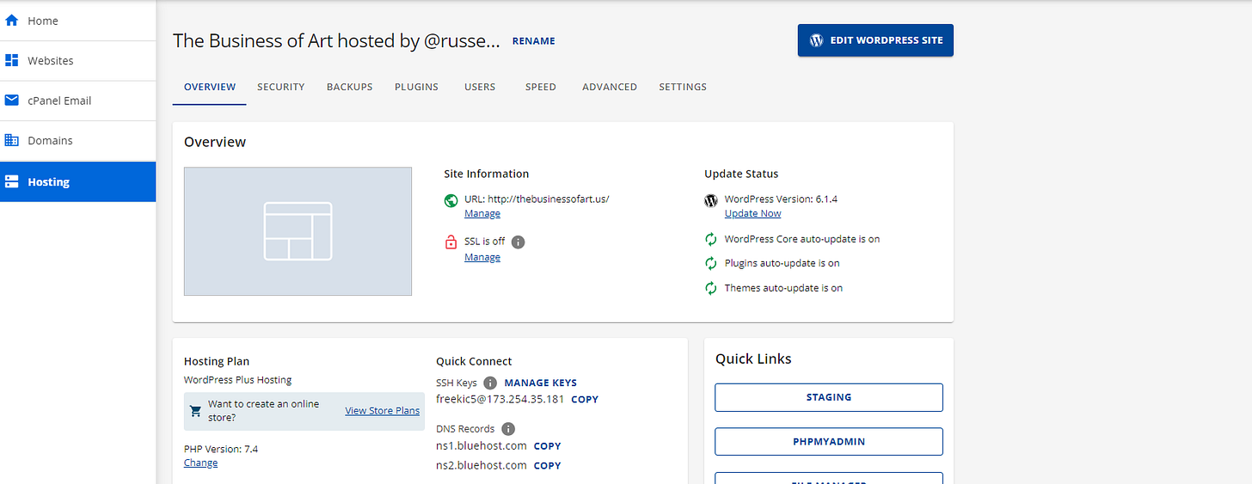The height and width of the screenshot is (484, 1252).
Task: Click the site title The Business of Art
Action: [336, 40]
